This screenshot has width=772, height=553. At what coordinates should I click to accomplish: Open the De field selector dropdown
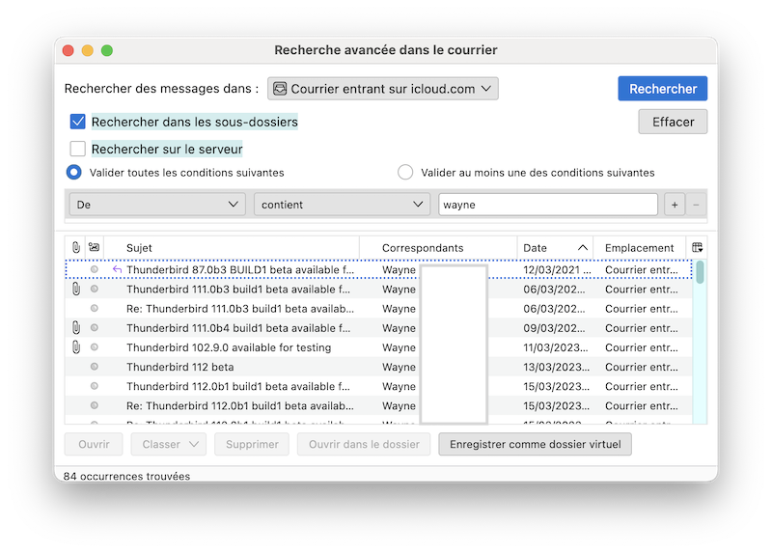tap(157, 205)
